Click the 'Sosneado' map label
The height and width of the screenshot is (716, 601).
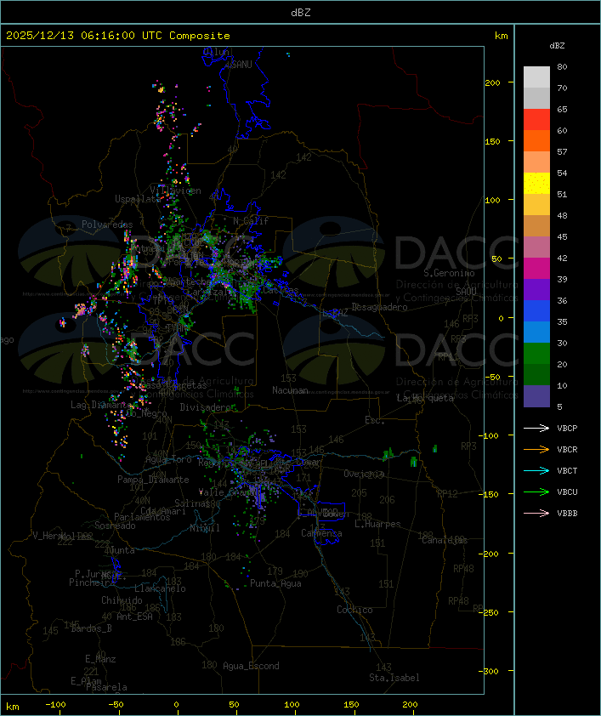pos(115,526)
